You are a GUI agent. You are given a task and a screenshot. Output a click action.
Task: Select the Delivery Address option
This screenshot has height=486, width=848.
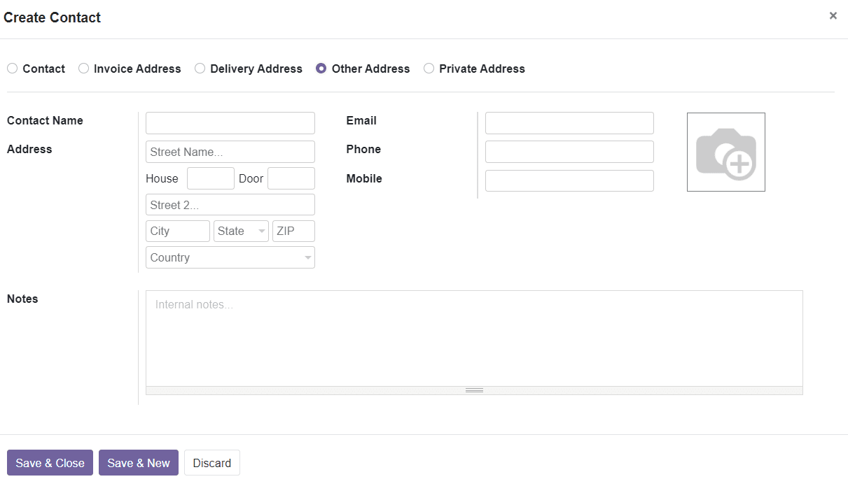(x=200, y=68)
